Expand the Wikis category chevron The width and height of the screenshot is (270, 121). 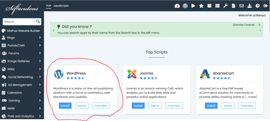[40, 69]
